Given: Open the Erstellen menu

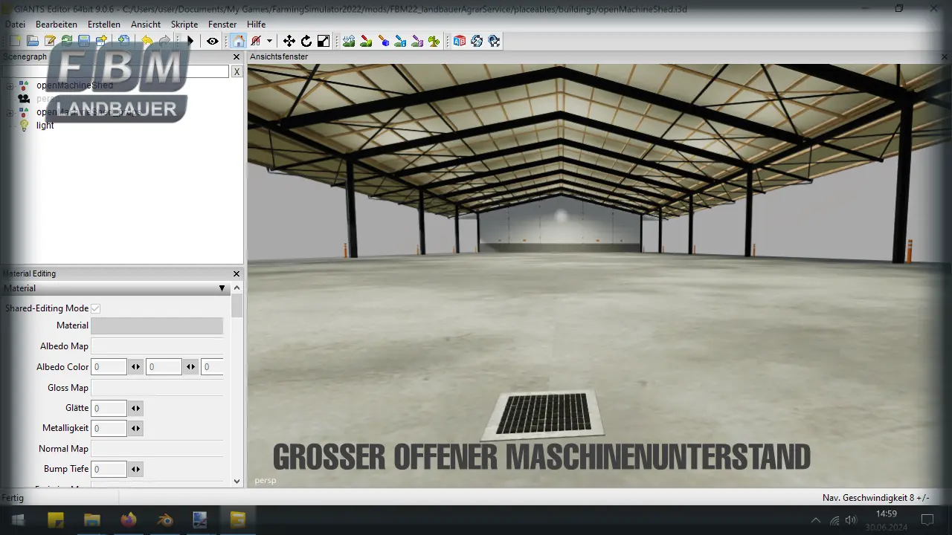Looking at the screenshot, I should (x=104, y=25).
